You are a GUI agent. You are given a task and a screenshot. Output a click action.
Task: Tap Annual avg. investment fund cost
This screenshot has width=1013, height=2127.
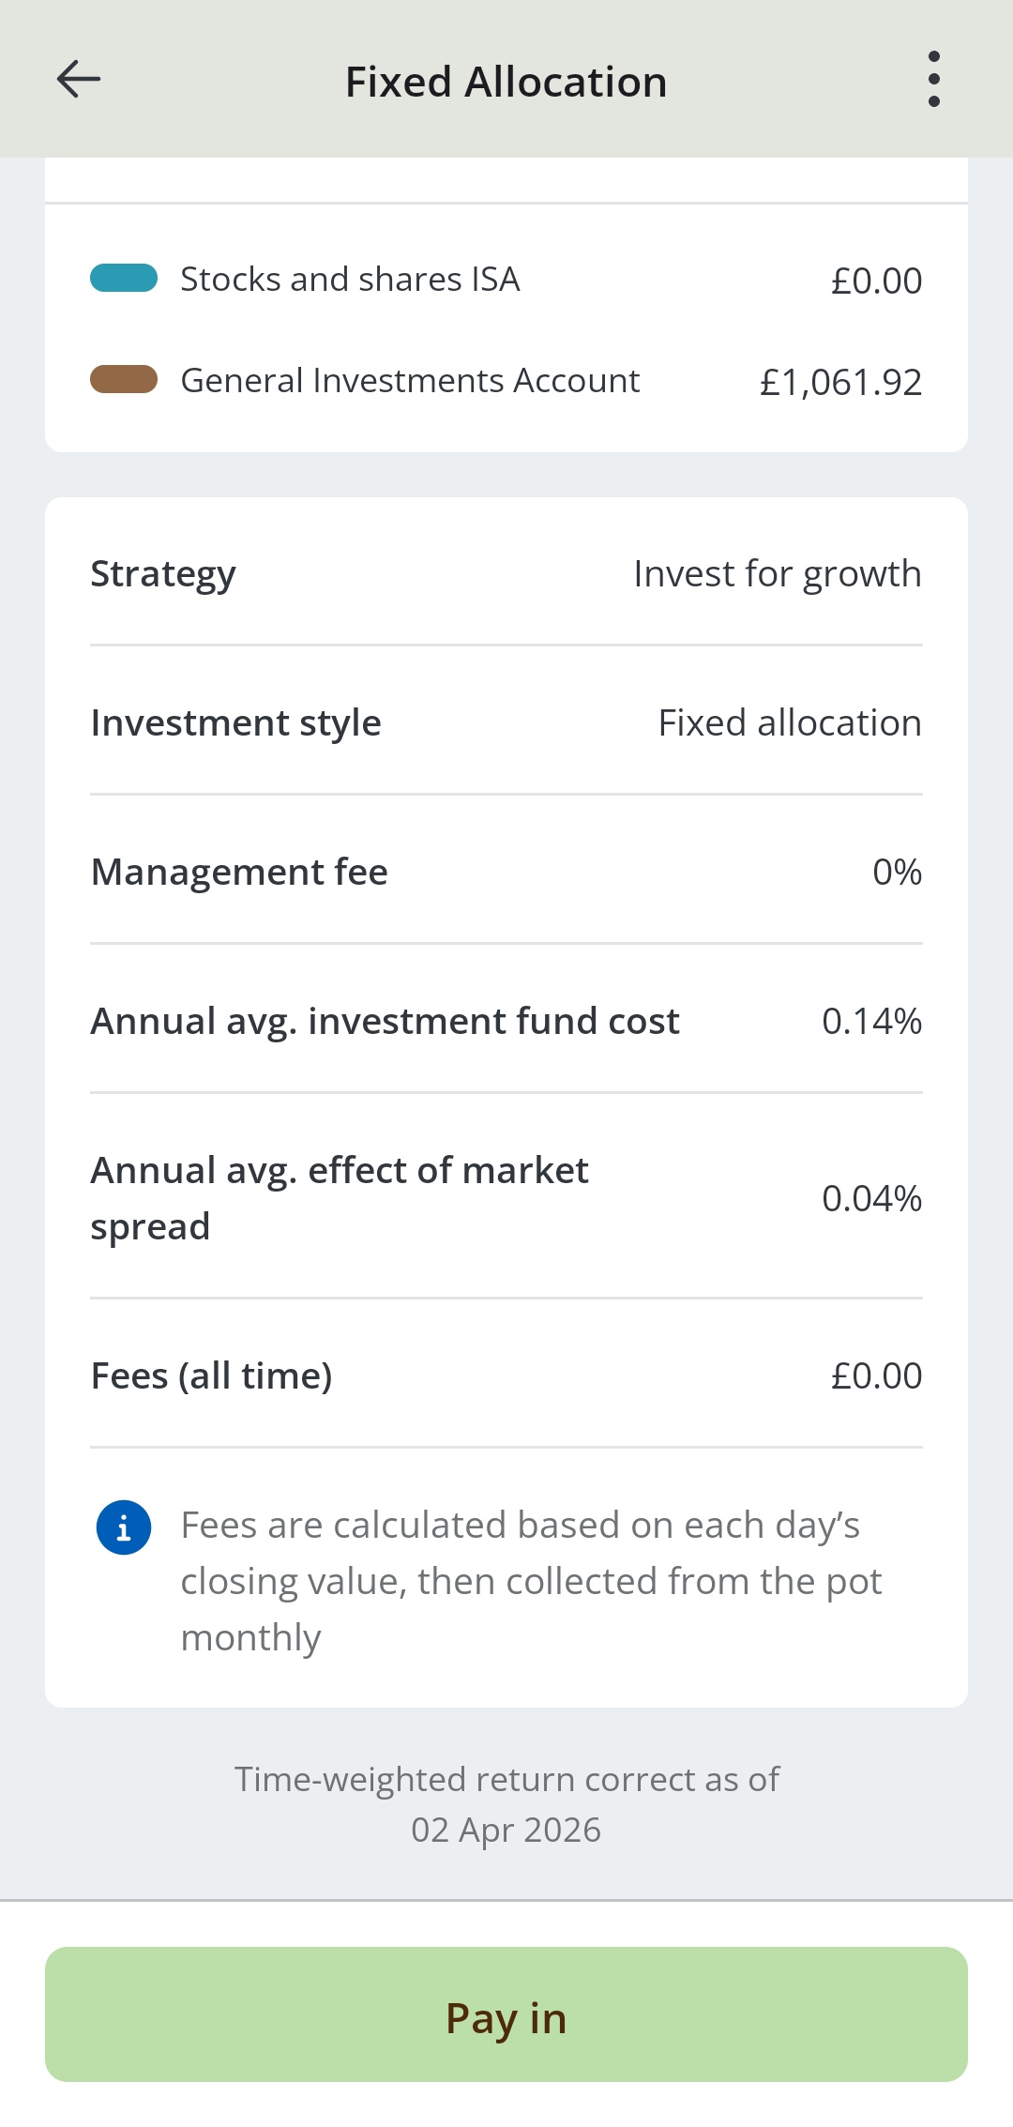pos(385,1022)
